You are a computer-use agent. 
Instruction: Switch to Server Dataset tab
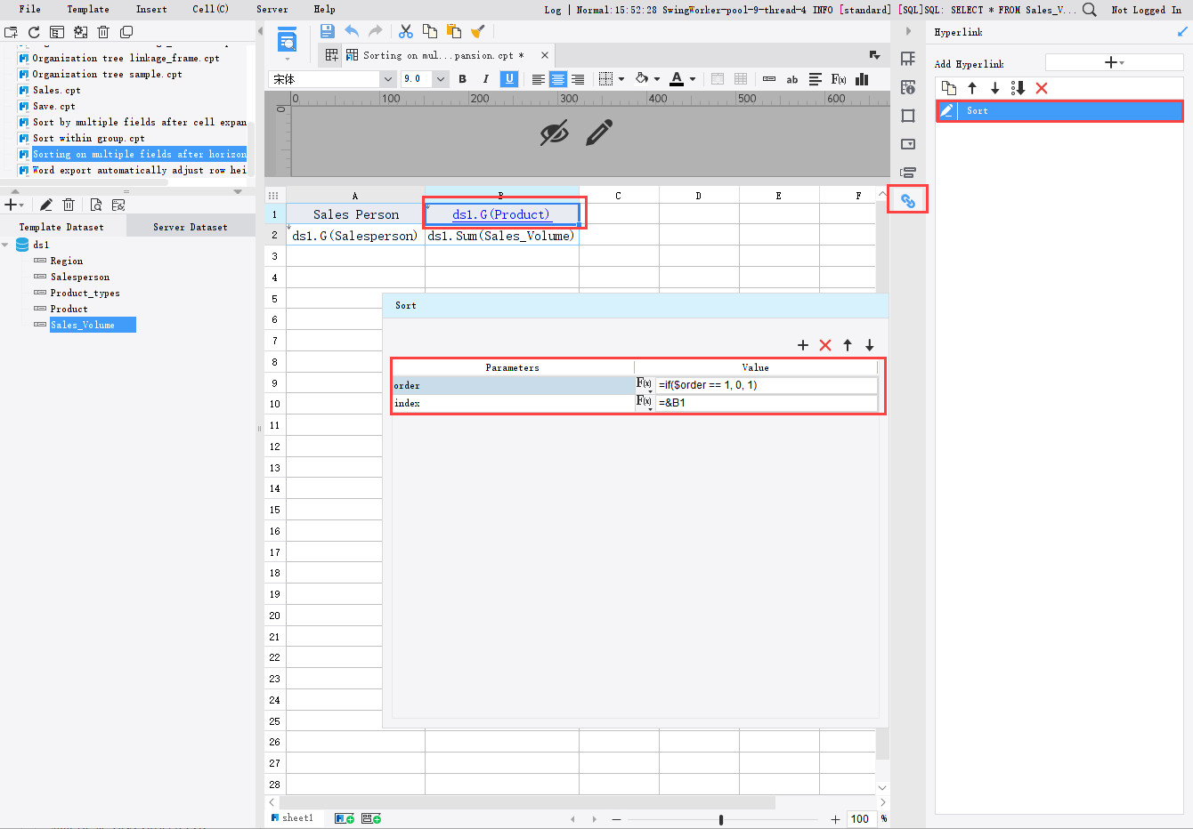click(191, 227)
